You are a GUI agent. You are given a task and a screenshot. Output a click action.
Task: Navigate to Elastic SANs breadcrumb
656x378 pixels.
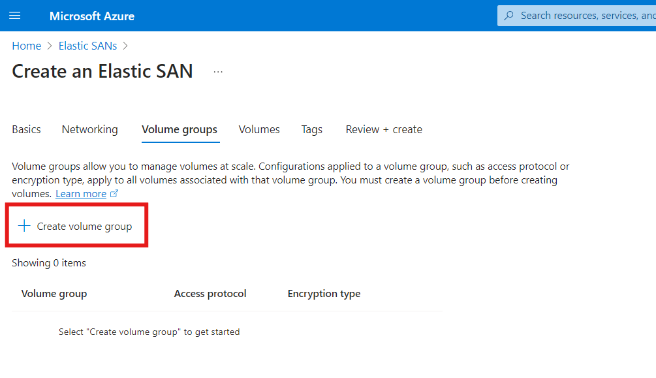point(88,46)
